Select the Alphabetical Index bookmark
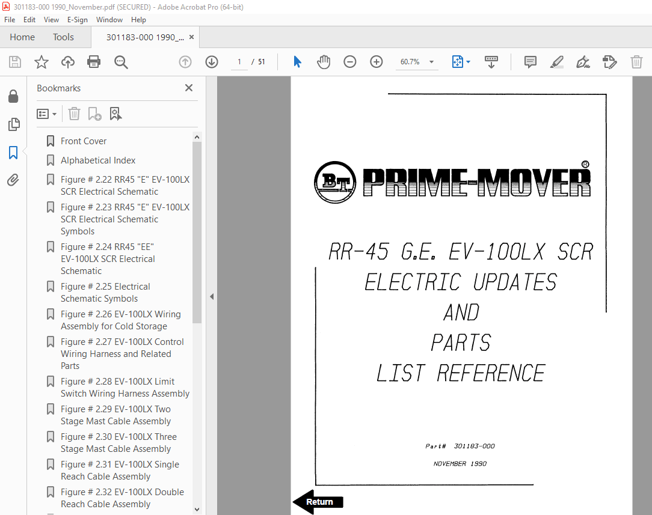The height and width of the screenshot is (515, 652). pyautogui.click(x=97, y=160)
